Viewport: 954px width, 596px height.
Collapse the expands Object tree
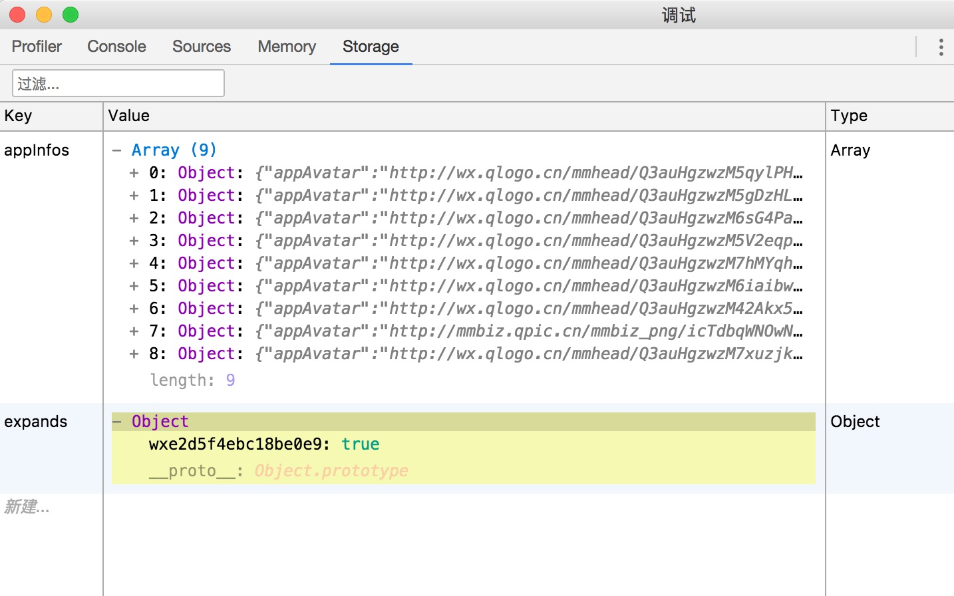click(117, 422)
